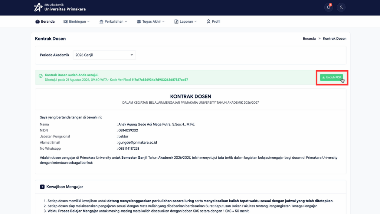
Task: Click the Universitas Primakara star logo
Action: 38,7
